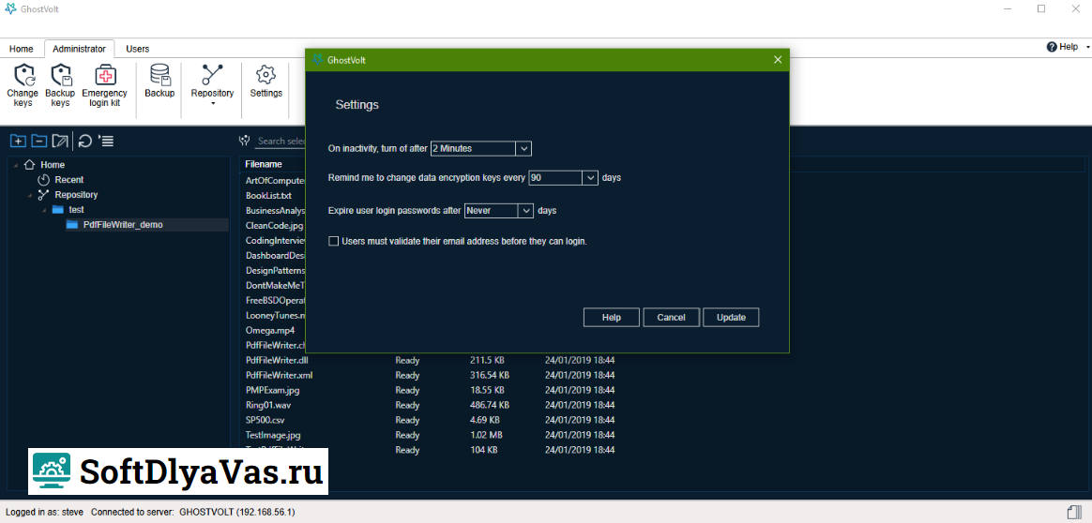
Task: Select the BookList.txt file
Action: click(269, 196)
